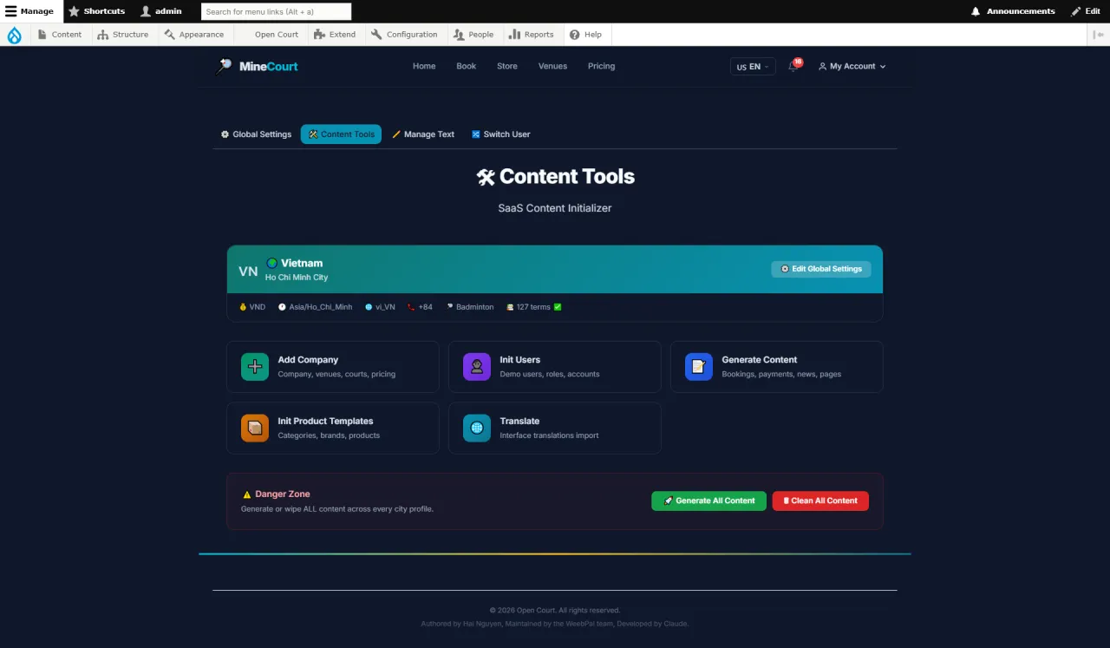Open the Content admin menu
The width and height of the screenshot is (1110, 648).
point(60,35)
